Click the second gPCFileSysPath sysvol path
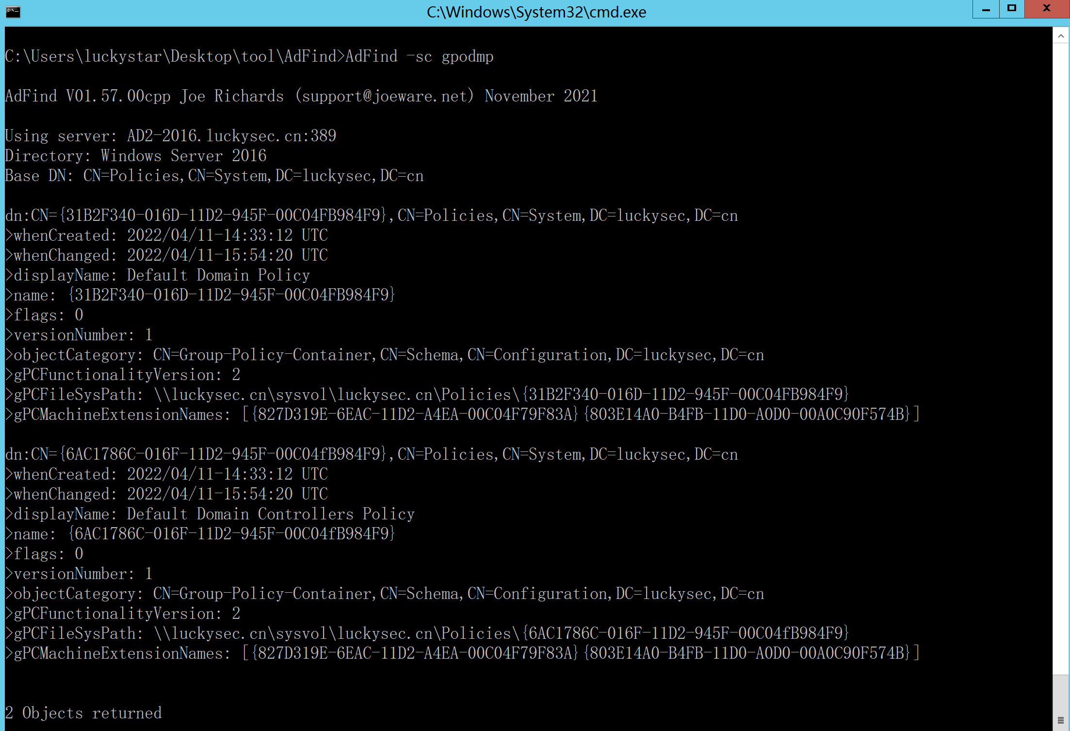 point(501,633)
